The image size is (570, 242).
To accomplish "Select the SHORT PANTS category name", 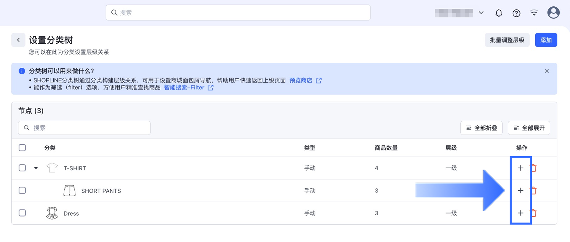I will coord(101,191).
